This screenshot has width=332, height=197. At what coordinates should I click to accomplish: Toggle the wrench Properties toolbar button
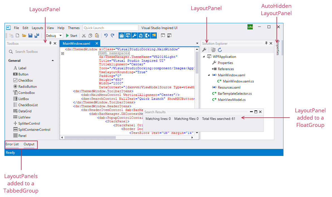coord(134,35)
